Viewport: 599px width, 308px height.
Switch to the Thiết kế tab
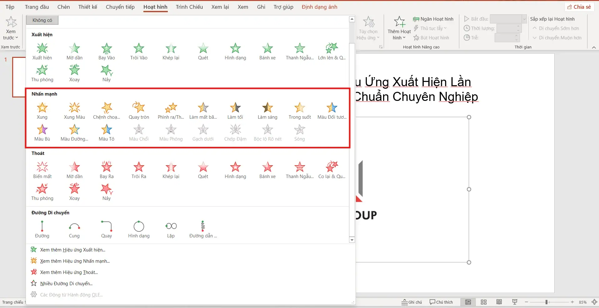point(87,7)
